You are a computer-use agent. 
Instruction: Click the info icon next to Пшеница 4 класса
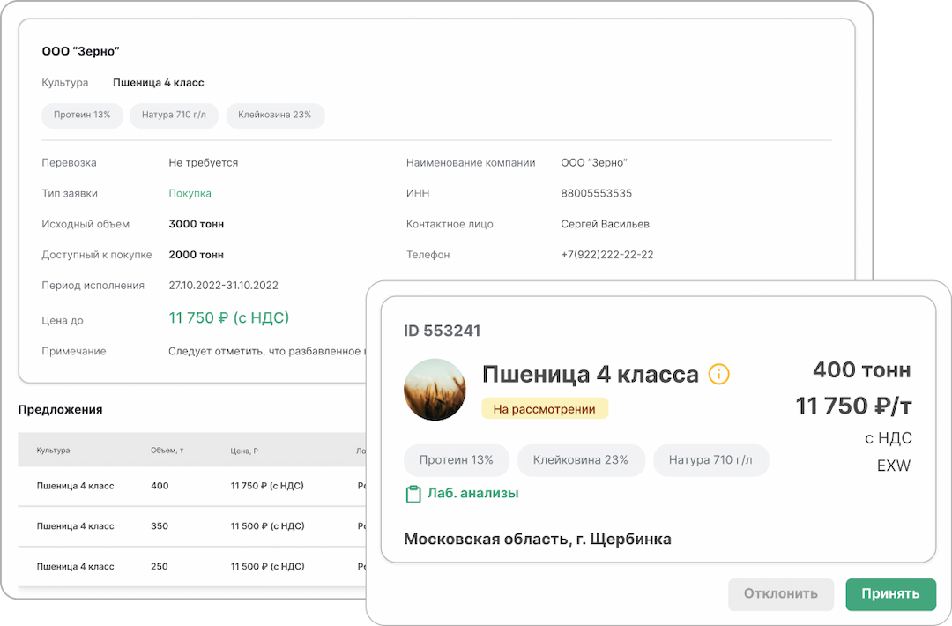click(x=718, y=375)
